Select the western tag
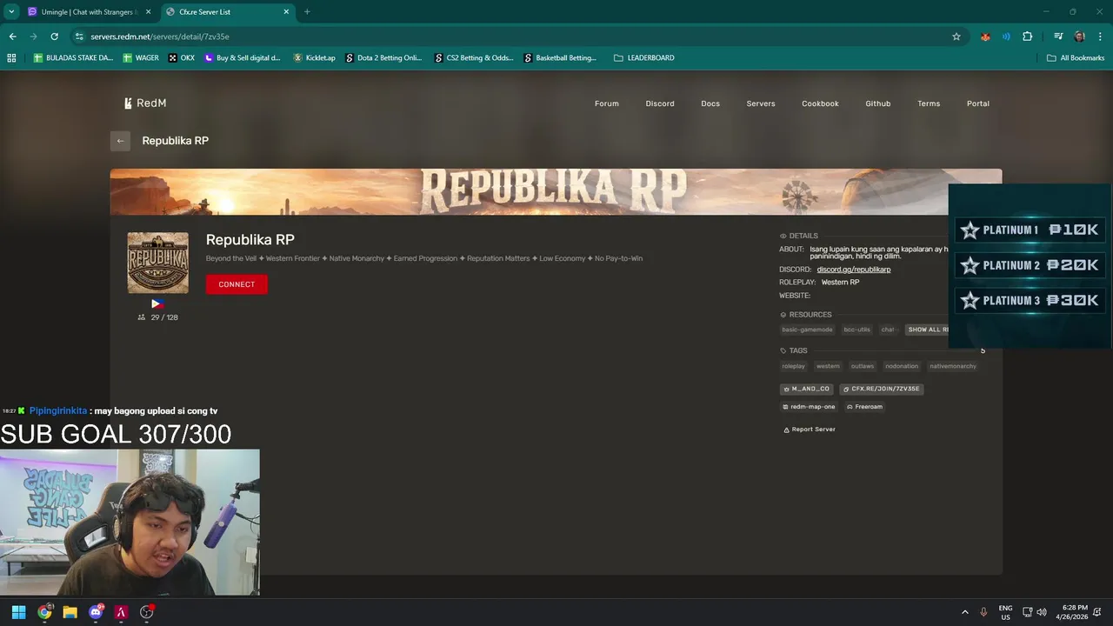 coord(828,366)
